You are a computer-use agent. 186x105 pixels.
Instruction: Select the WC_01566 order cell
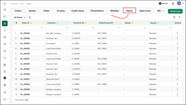(x=102, y=44)
